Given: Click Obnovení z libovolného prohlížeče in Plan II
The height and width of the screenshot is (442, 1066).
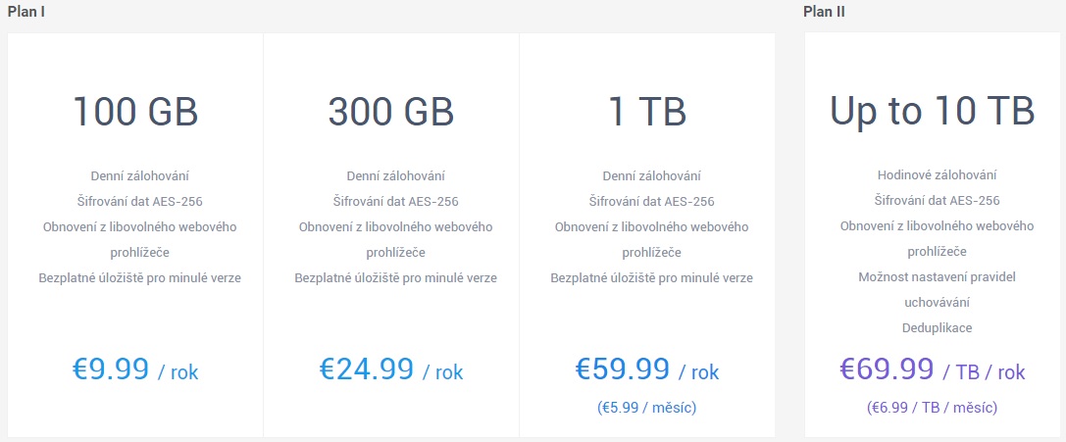Looking at the screenshot, I should [x=937, y=238].
